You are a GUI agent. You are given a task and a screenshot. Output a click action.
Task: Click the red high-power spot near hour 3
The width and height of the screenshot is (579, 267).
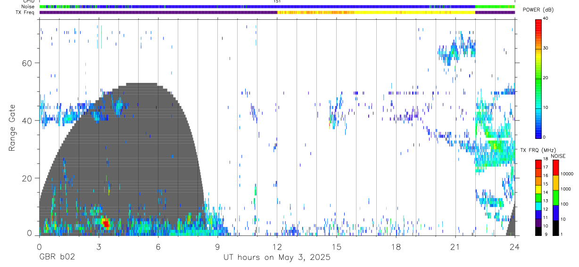point(106,223)
